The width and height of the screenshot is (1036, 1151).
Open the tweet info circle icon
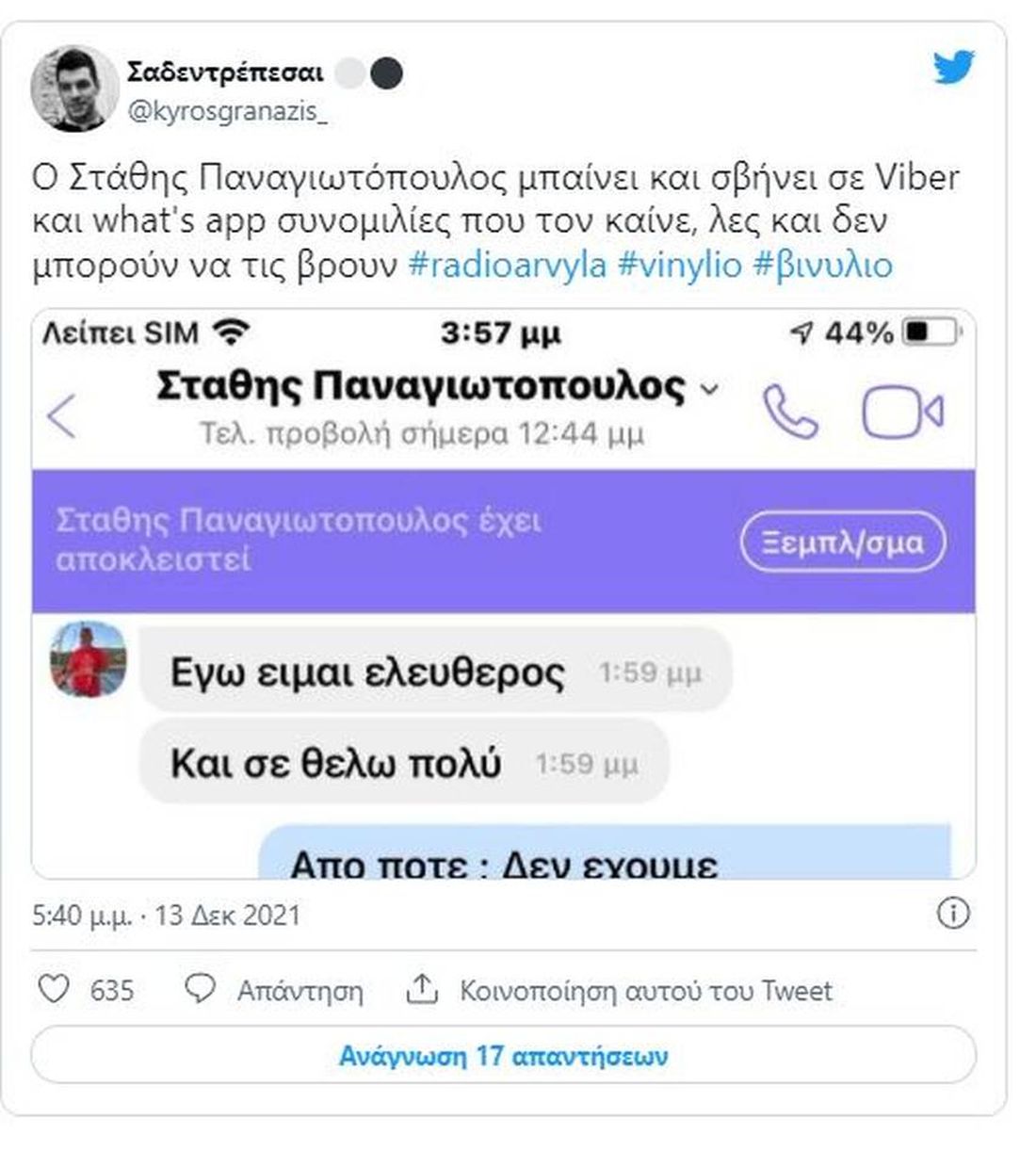point(953,913)
